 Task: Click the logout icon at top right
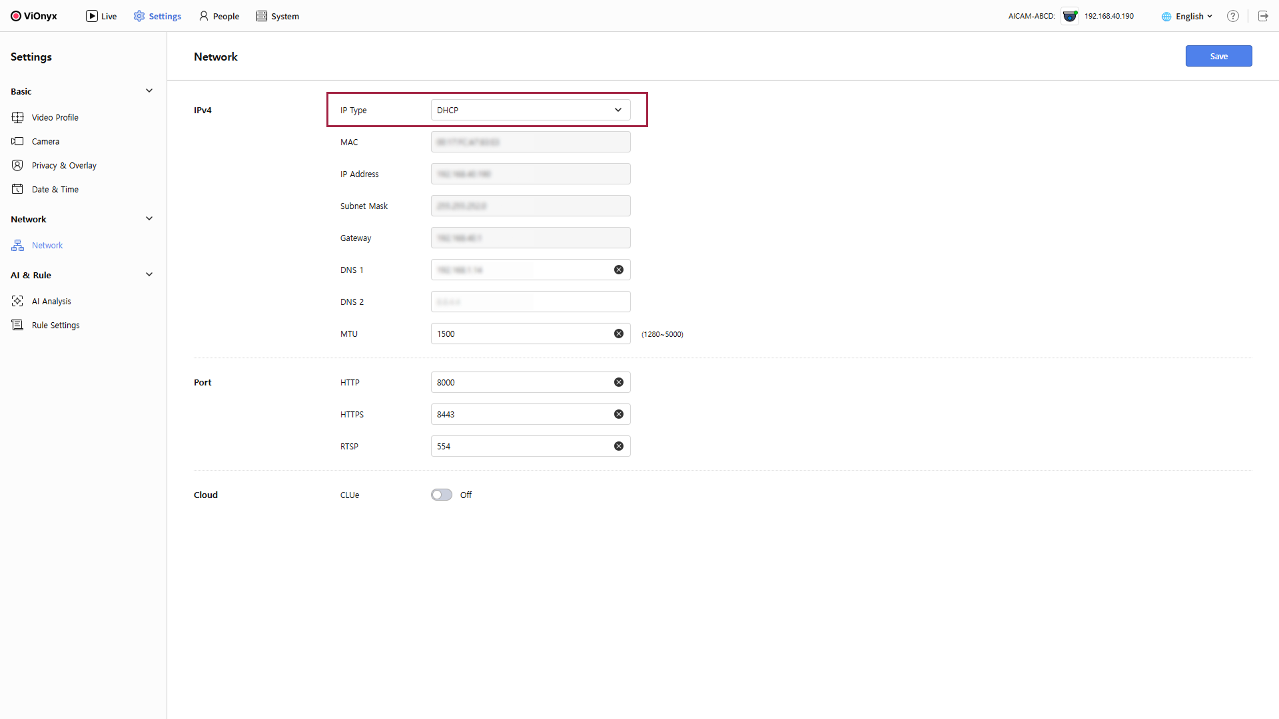click(x=1263, y=17)
